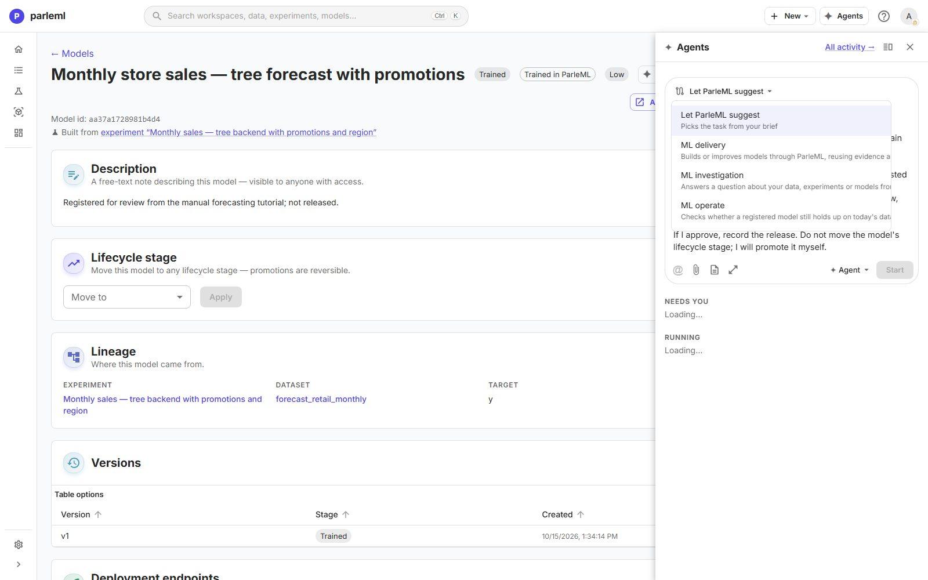Click Table options in Versions
The height and width of the screenshot is (580, 928).
79,494
